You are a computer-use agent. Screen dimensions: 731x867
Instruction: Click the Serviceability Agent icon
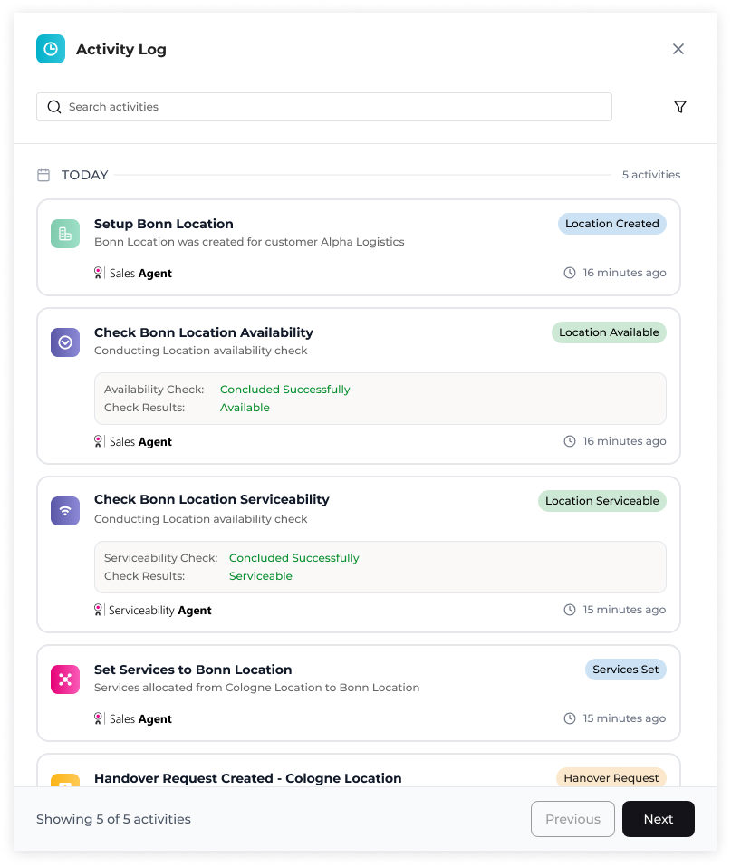(98, 610)
